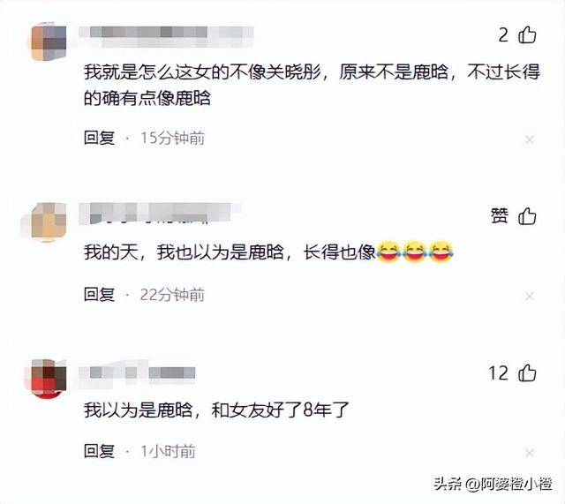Select the 15分钟前 timestamp
The image size is (565, 504).
click(x=172, y=138)
